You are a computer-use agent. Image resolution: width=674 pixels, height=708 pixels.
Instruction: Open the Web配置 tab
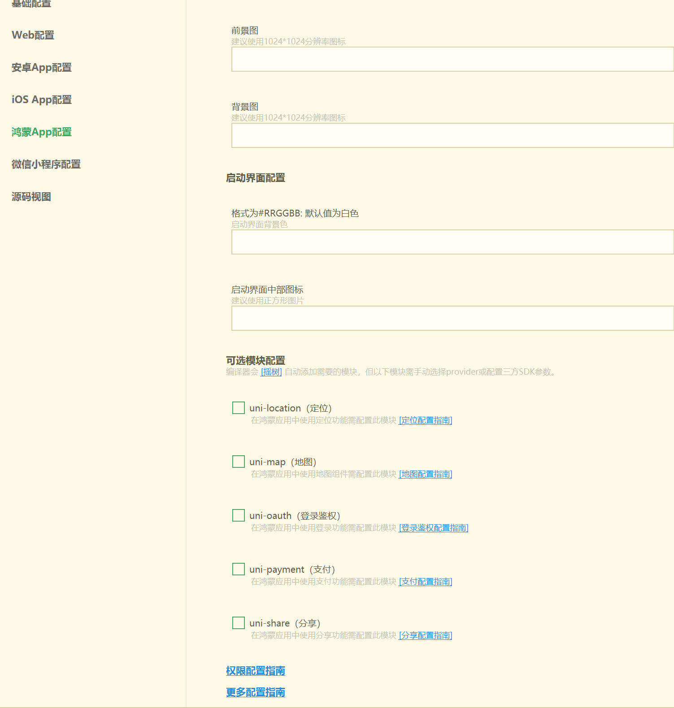pyautogui.click(x=33, y=35)
